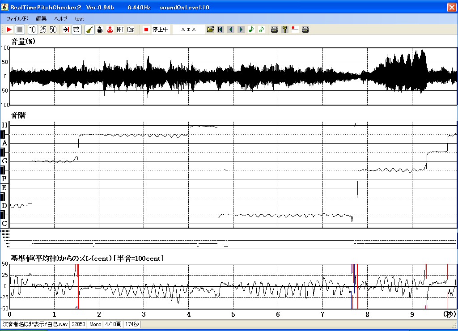Viewport: 458px width, 331px height.
Task: Click the A key label on the piano scale
Action: (4, 143)
